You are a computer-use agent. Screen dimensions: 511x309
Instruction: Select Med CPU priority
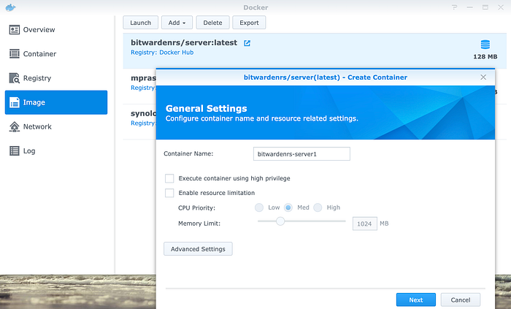tap(288, 207)
